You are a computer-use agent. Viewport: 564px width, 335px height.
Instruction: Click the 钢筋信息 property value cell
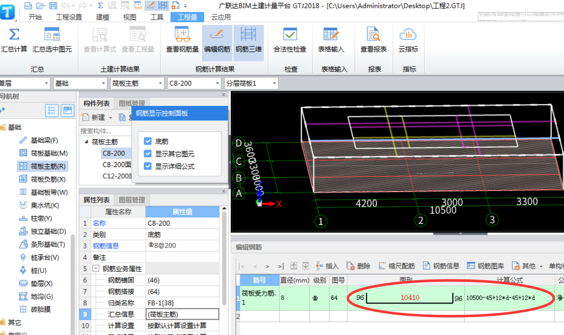click(182, 246)
